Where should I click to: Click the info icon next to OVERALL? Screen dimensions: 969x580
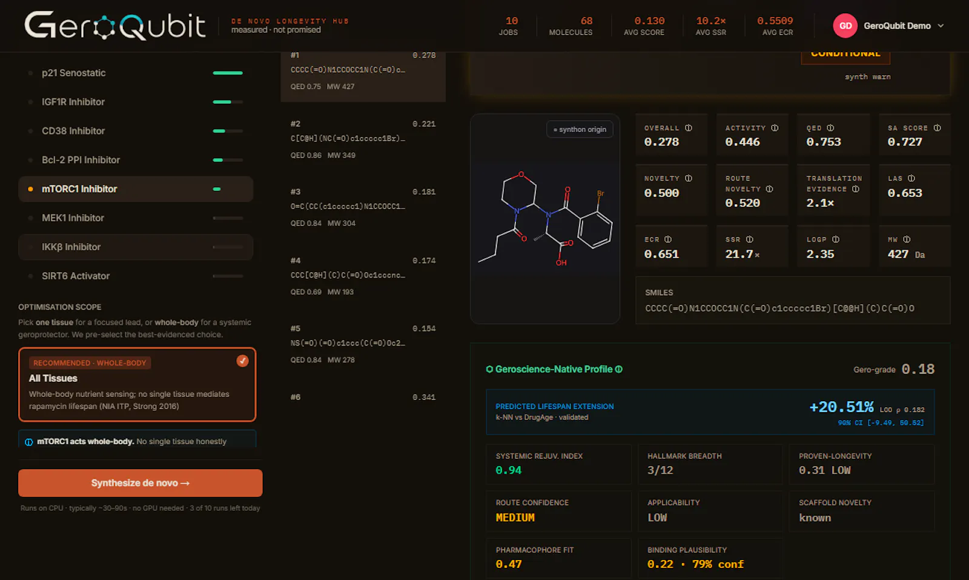[689, 128]
